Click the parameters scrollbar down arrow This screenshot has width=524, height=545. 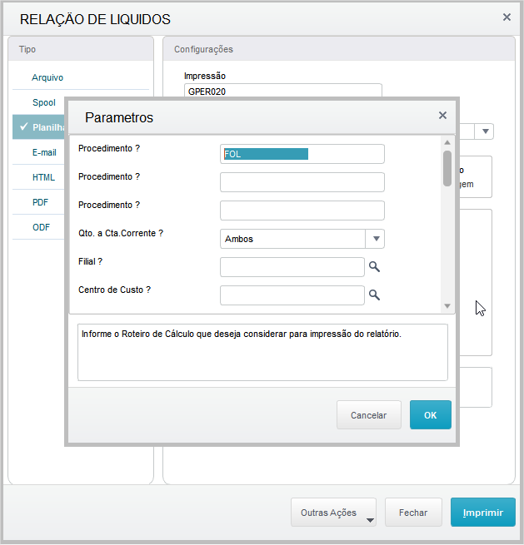pos(447,306)
